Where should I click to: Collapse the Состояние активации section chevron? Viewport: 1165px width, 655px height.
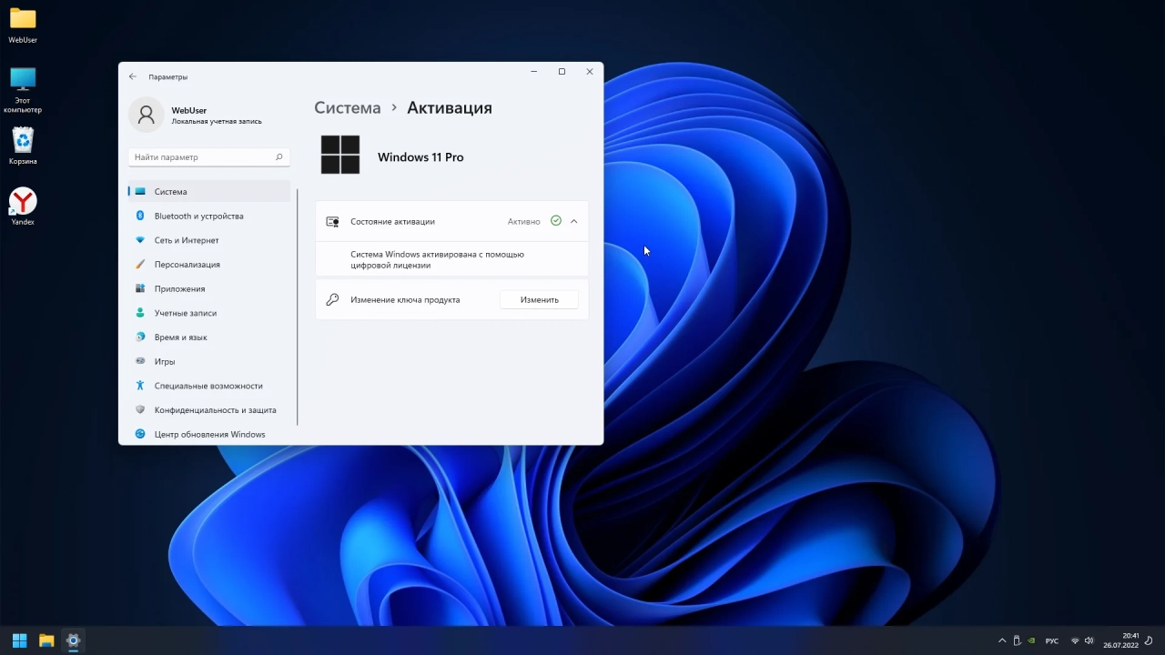point(573,221)
